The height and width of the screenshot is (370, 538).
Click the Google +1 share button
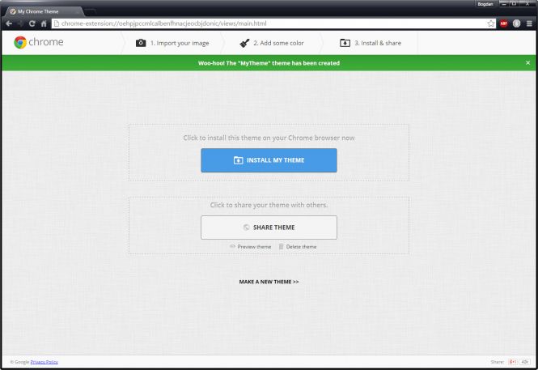pyautogui.click(x=513, y=362)
